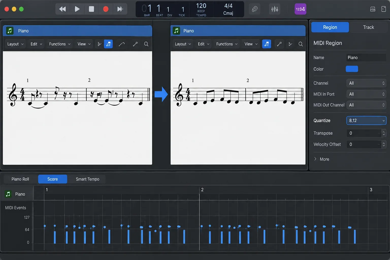Click bar 3 marker in the editor ruler
The image size is (390, 260).
coord(371,190)
